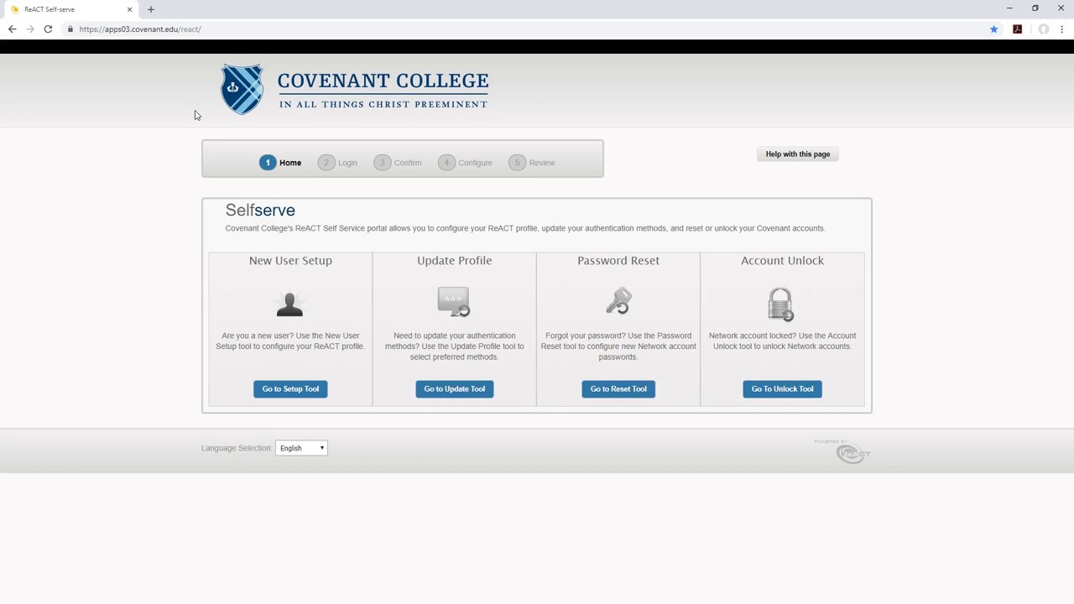Click Go To Unlock Tool button

[782, 389]
